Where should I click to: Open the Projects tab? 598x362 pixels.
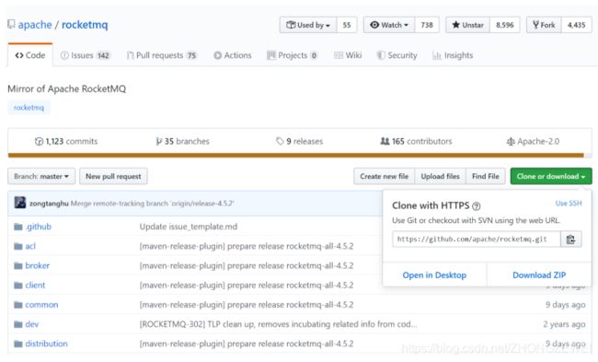point(293,55)
